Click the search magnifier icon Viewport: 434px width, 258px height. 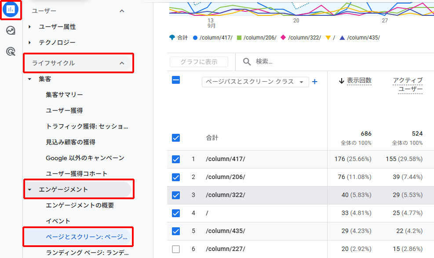coord(247,61)
